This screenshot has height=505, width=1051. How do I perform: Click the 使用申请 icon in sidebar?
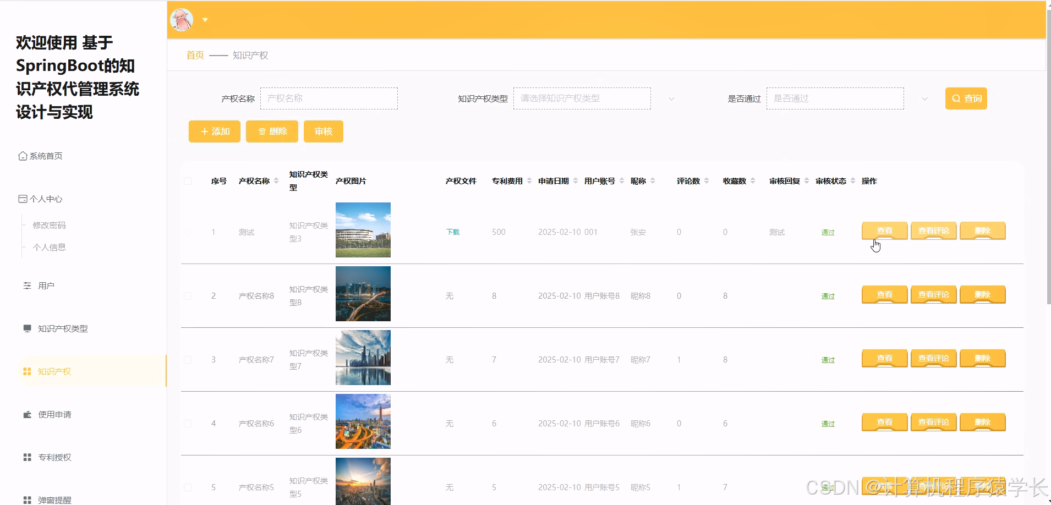tap(26, 414)
